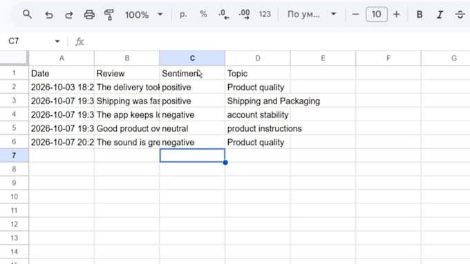The width and height of the screenshot is (470, 264).
Task: Select 'account stability' topic cell
Action: (258, 114)
